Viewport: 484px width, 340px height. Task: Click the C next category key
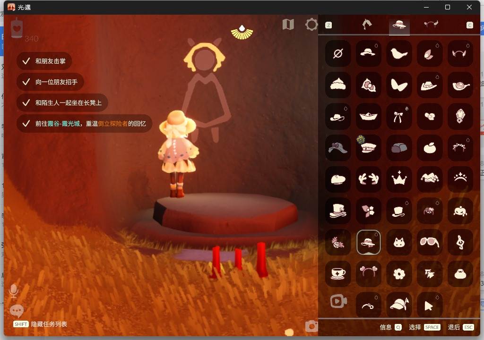469,25
